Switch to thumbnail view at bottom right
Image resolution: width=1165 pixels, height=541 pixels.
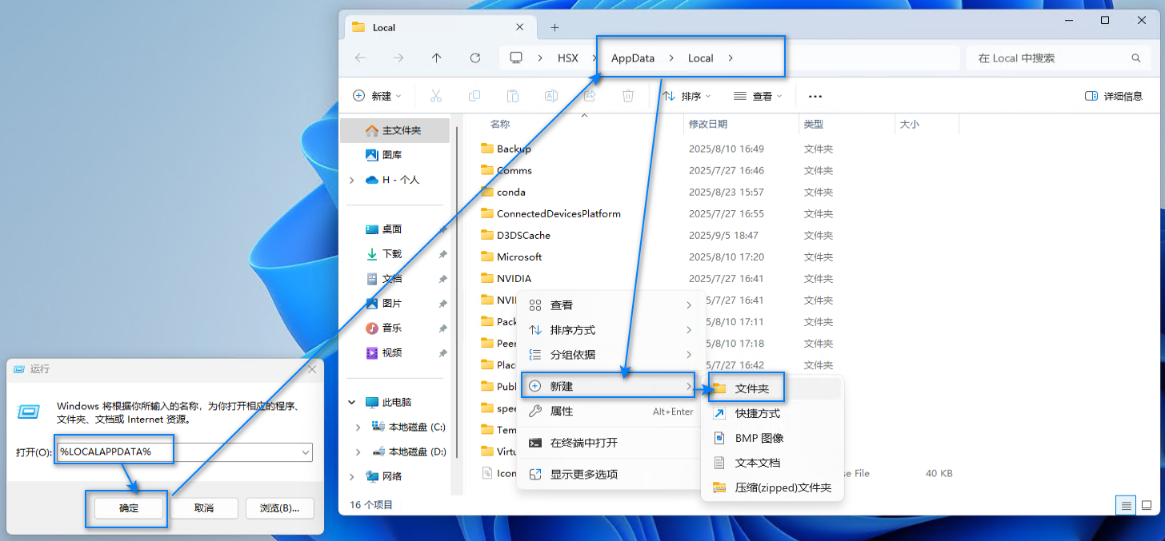(1146, 505)
